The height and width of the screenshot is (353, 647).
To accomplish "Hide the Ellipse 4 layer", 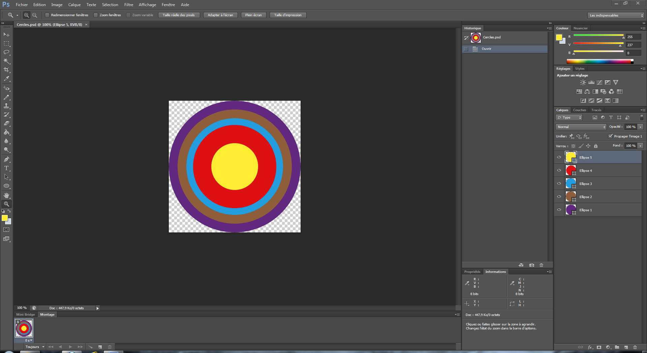I will pos(559,170).
